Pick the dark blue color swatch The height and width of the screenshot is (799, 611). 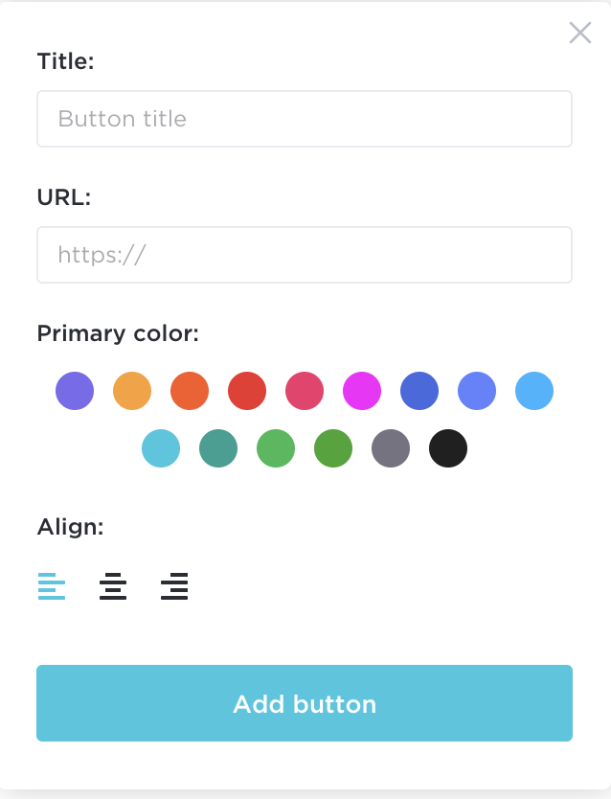419,391
